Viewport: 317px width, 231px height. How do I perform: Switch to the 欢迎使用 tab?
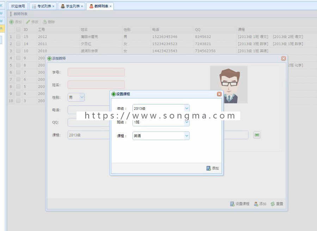coord(18,6)
